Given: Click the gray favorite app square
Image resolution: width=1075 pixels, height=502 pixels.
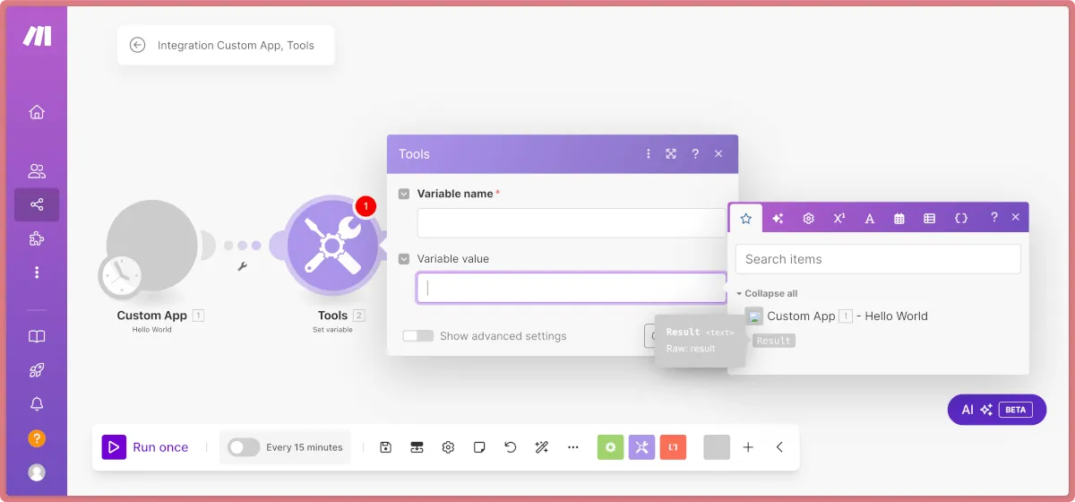Looking at the screenshot, I should [x=717, y=447].
